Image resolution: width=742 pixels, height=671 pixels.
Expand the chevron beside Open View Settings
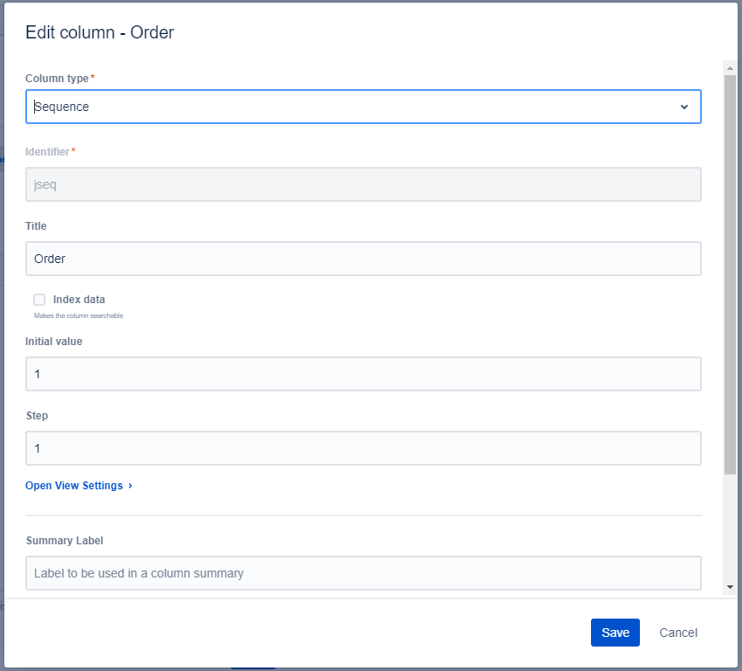click(130, 486)
